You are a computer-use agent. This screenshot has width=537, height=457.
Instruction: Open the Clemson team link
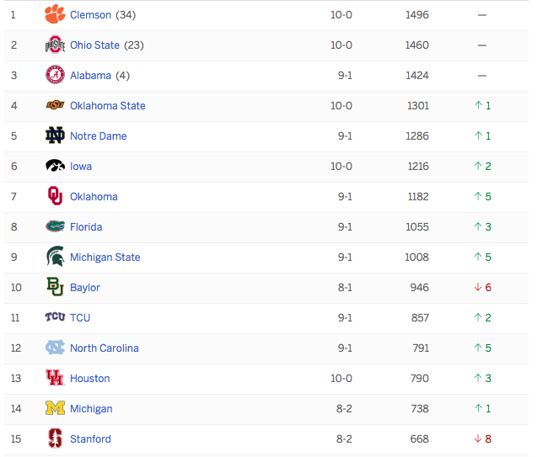click(x=90, y=15)
